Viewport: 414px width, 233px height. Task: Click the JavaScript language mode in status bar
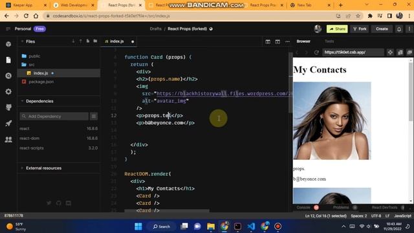click(402, 216)
